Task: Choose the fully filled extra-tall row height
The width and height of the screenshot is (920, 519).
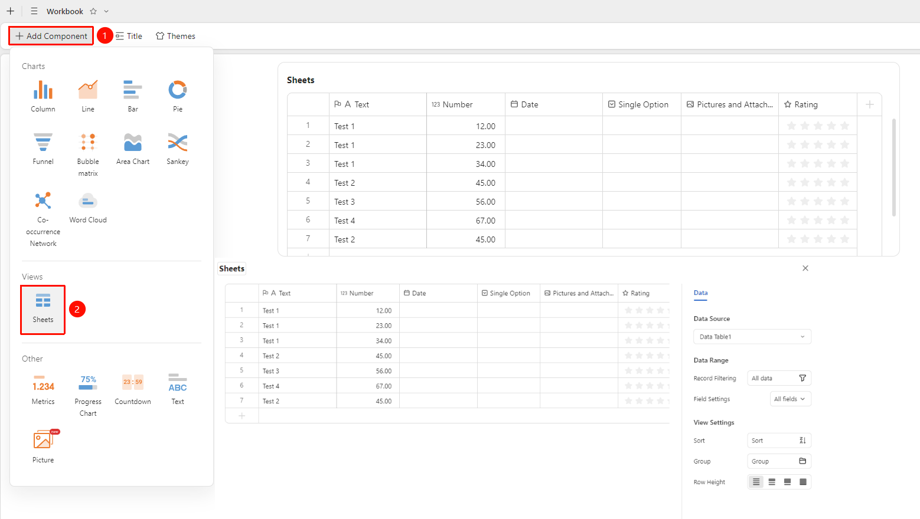Action: pyautogui.click(x=802, y=482)
